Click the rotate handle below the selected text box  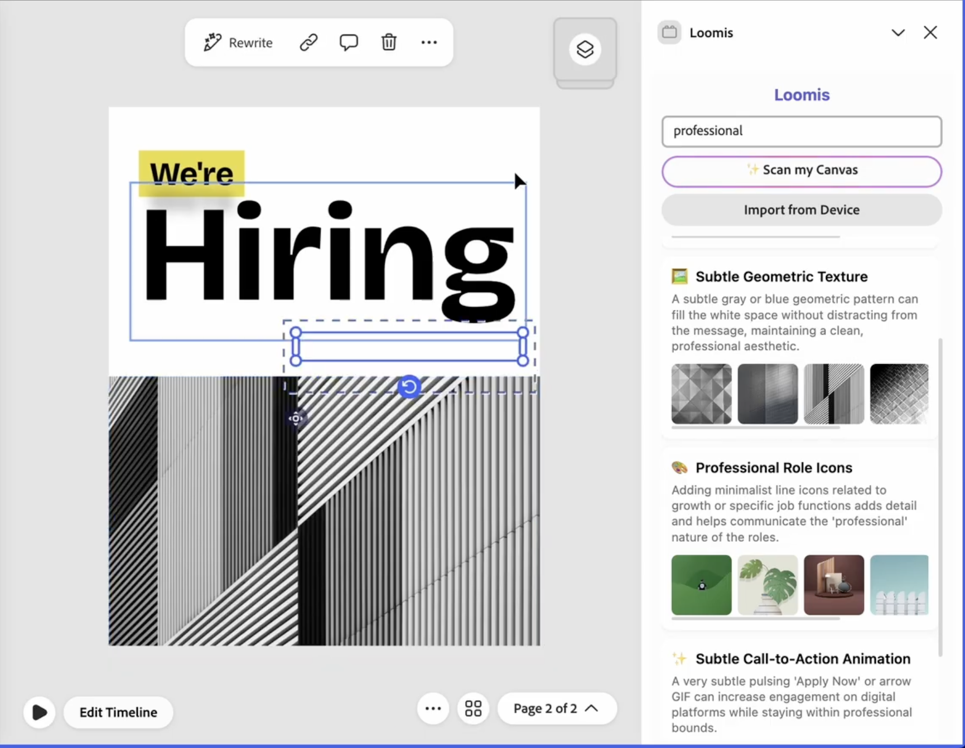(x=409, y=386)
